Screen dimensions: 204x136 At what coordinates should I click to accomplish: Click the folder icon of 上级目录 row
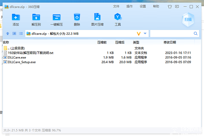click(5, 48)
